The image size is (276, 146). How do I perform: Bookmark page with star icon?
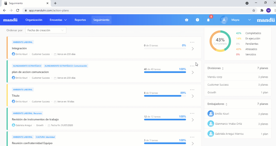coord(254,10)
